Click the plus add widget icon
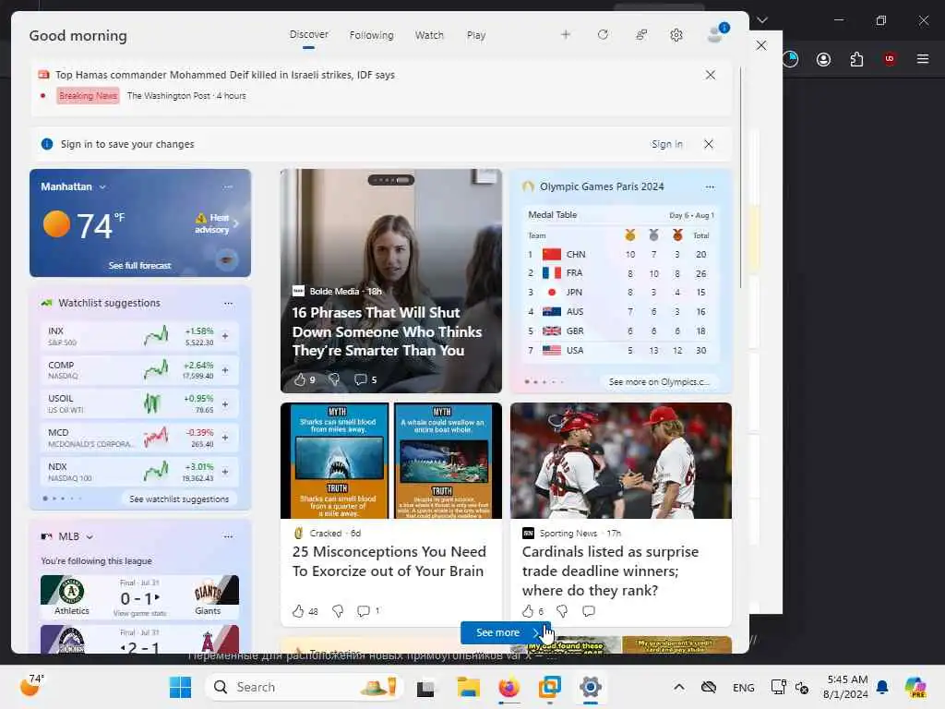 [566, 35]
